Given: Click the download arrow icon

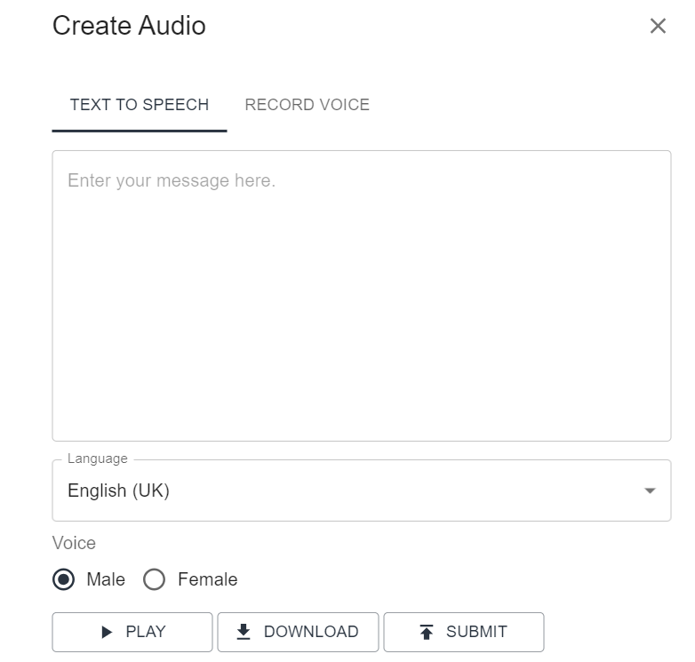Looking at the screenshot, I should coord(244,632).
